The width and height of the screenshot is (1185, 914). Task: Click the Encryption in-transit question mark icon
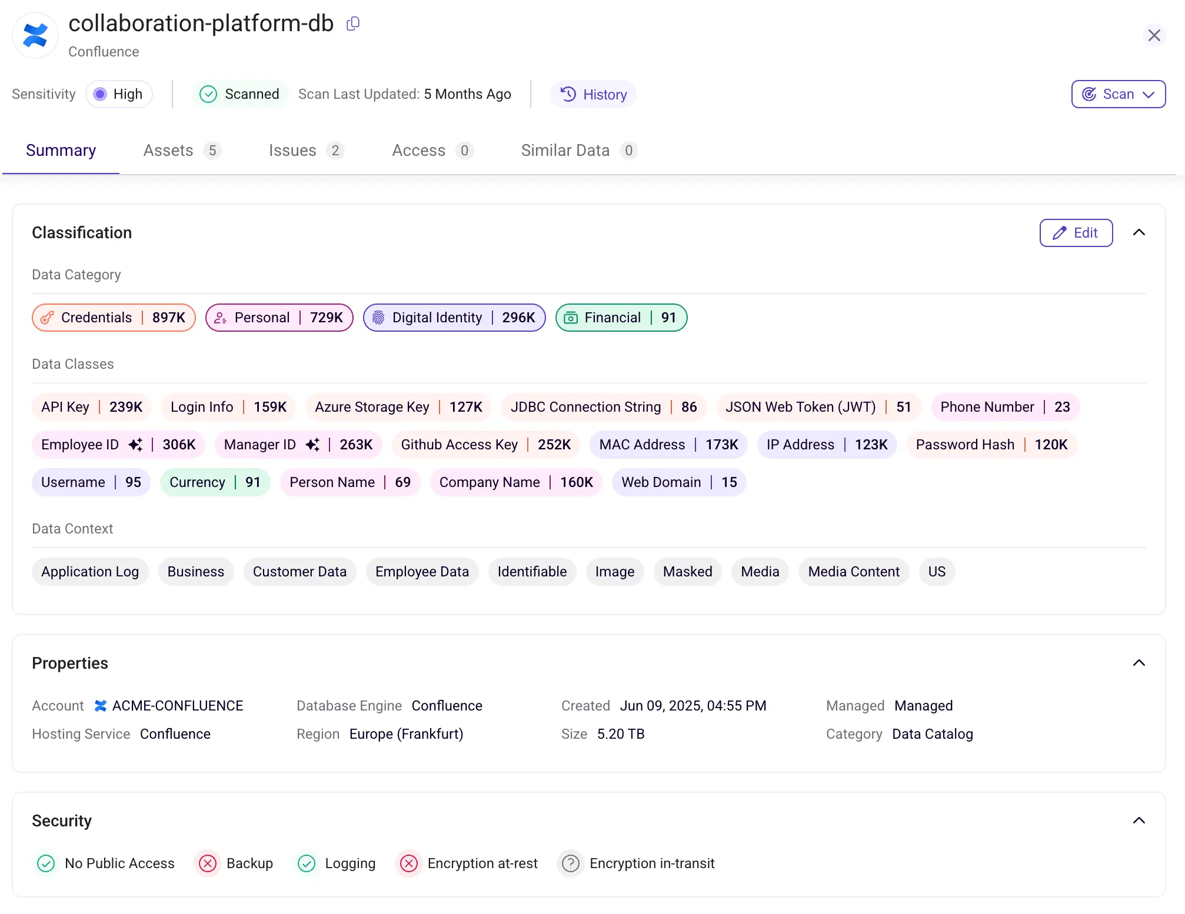click(x=570, y=863)
